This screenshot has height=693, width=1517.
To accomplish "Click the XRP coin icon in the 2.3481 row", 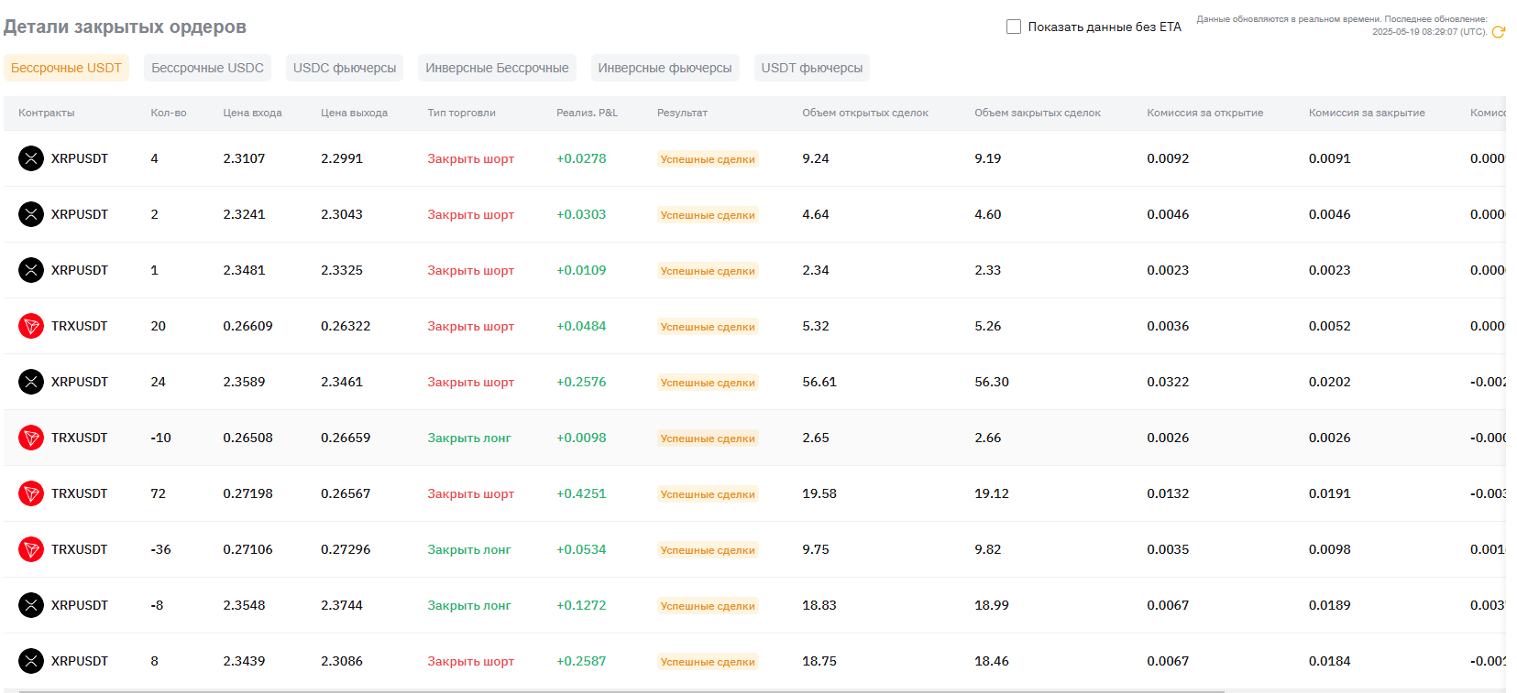I will 31,270.
